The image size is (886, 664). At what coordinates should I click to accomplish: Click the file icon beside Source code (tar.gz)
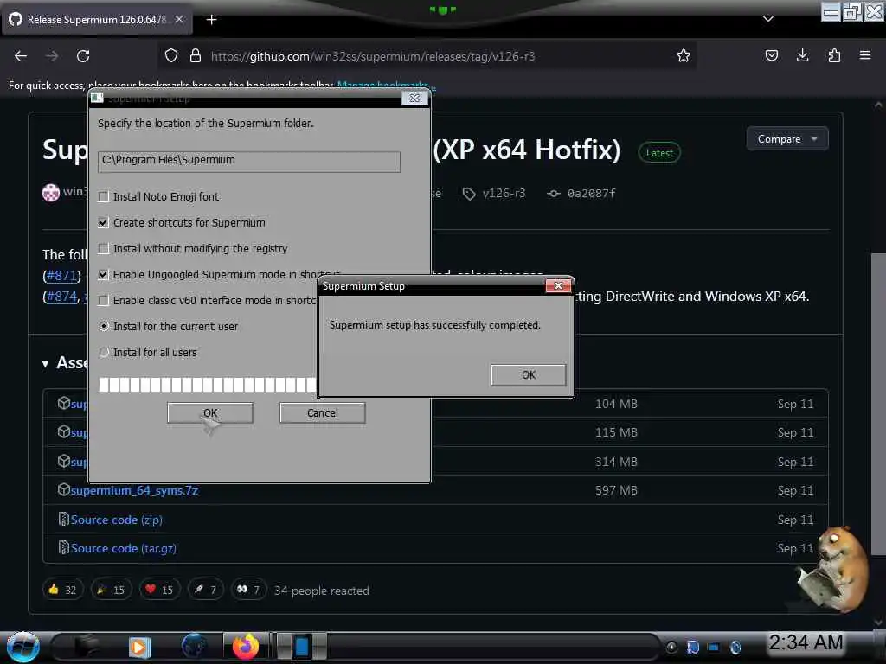tap(63, 547)
